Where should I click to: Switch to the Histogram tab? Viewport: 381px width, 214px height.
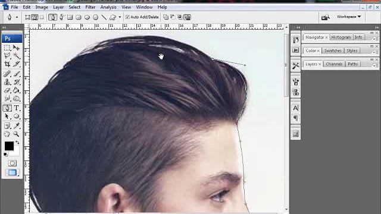(x=341, y=37)
